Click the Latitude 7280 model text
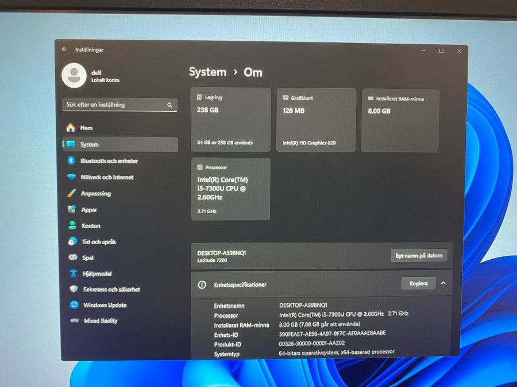 (x=212, y=260)
